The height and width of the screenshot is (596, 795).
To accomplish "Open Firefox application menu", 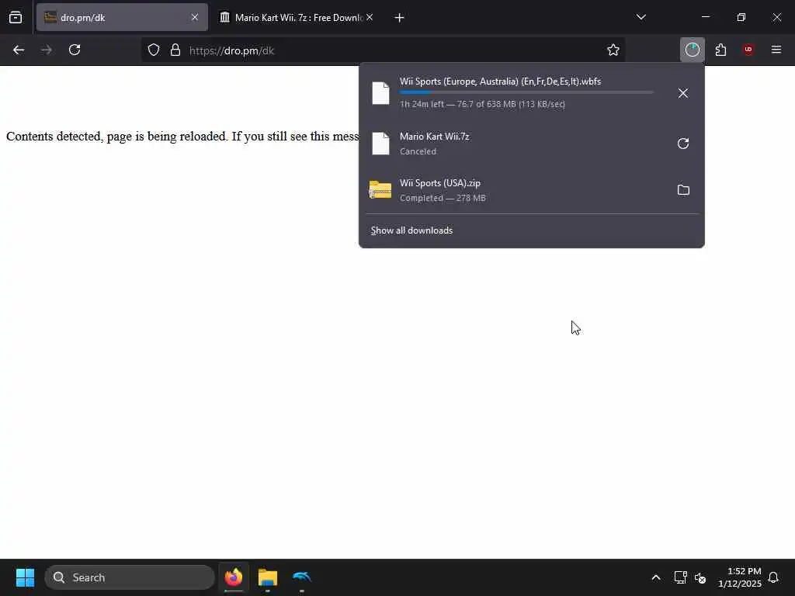I will pos(776,50).
